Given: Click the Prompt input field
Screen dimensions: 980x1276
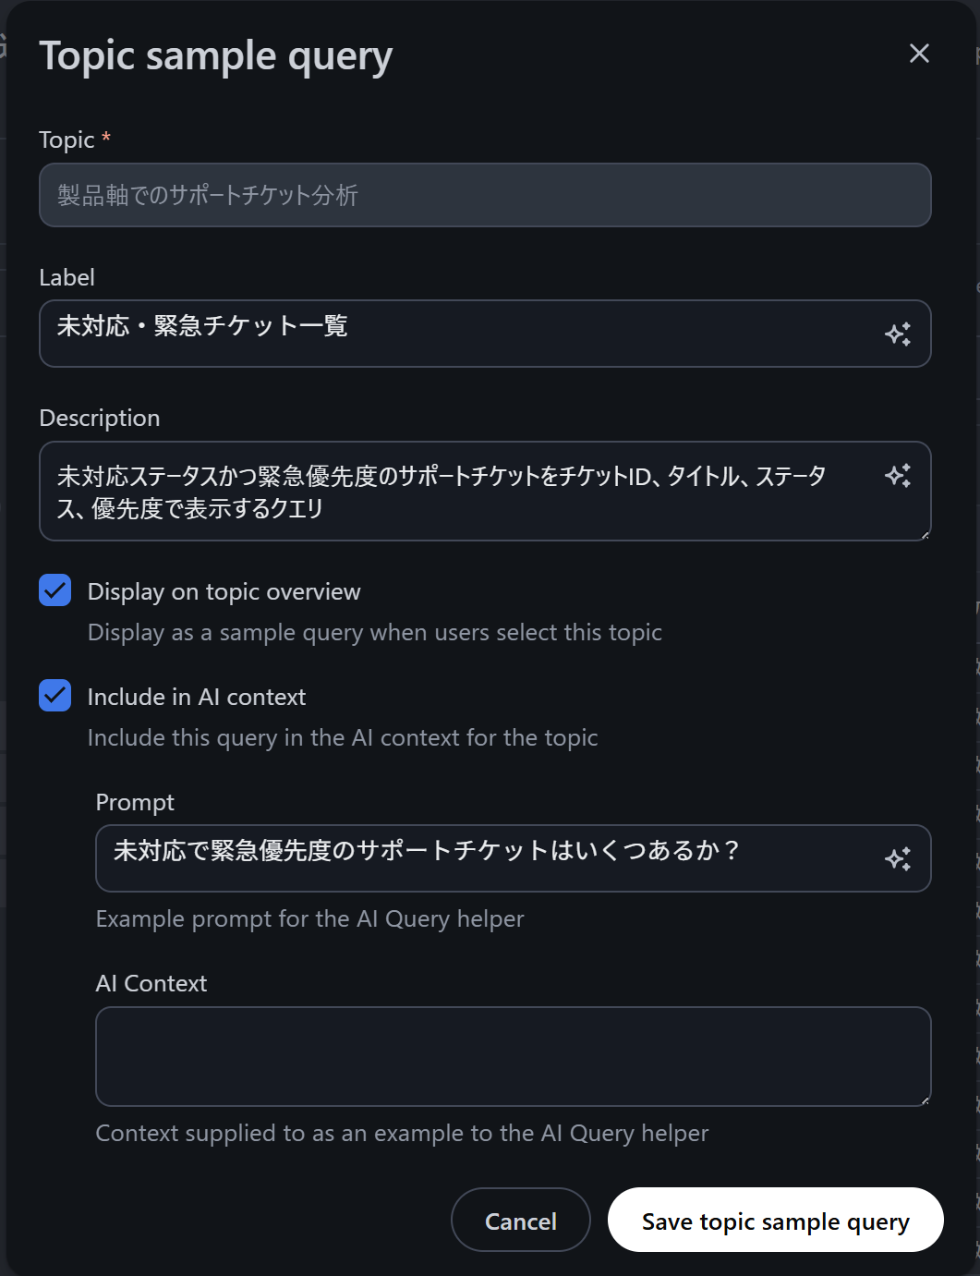Looking at the screenshot, I should pos(490,858).
